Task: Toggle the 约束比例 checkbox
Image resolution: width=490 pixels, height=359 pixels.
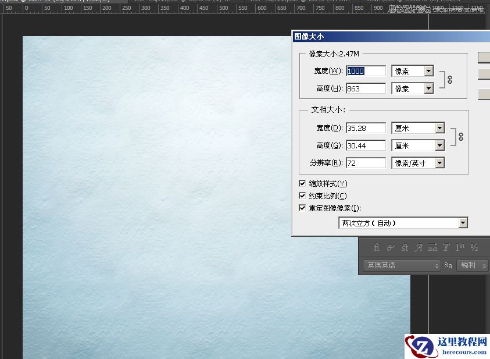Action: tap(302, 196)
